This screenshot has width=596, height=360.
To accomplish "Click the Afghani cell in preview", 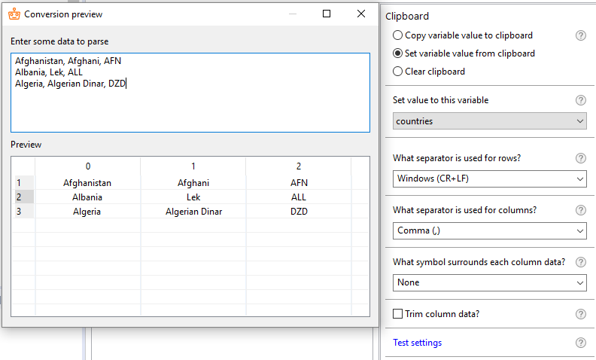I will (193, 183).
